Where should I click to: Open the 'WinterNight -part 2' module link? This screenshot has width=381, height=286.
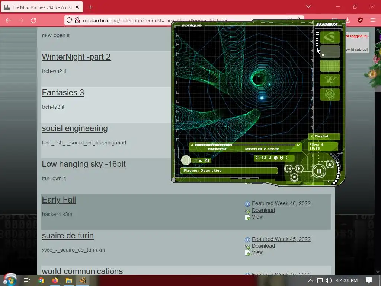coord(76,57)
